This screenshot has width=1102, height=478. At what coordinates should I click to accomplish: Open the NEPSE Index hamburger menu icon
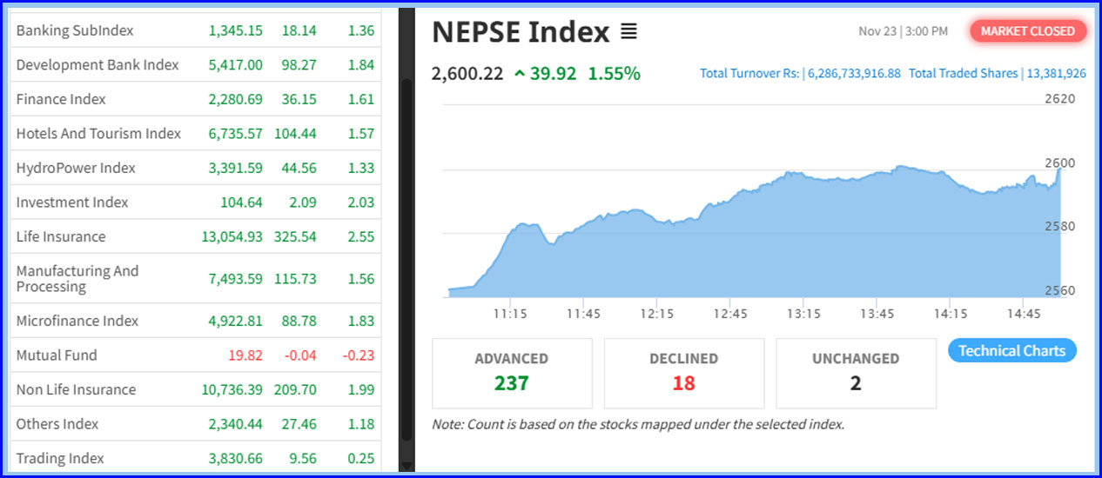pyautogui.click(x=628, y=32)
